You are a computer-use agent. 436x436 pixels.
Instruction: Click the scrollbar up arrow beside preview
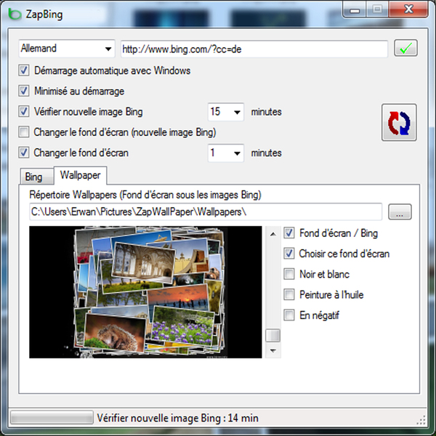(273, 234)
